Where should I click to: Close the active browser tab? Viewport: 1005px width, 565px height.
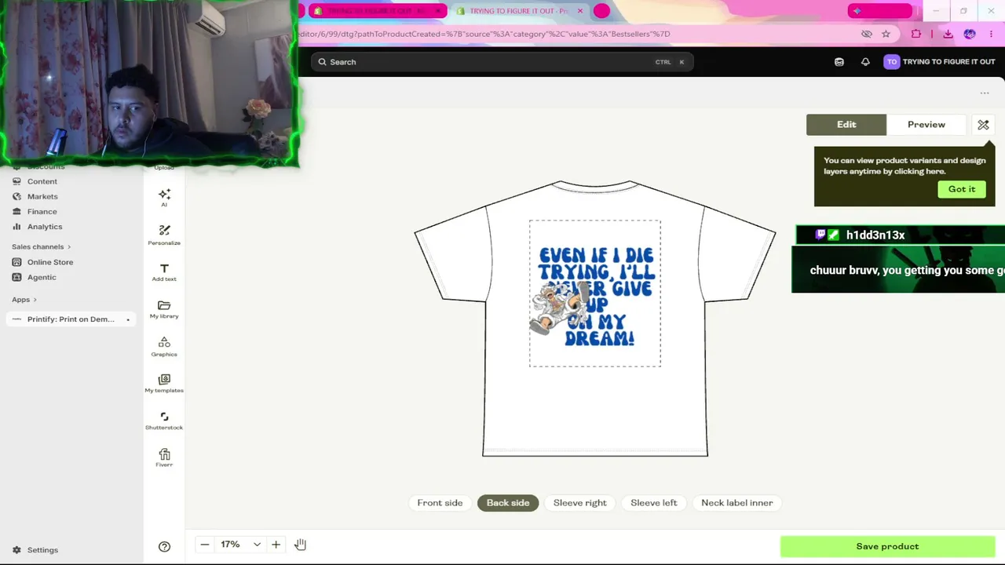[580, 11]
